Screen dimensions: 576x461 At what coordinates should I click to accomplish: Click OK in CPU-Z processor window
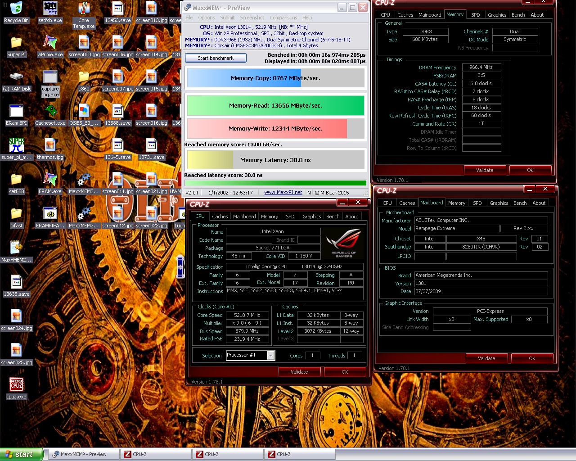coord(345,372)
